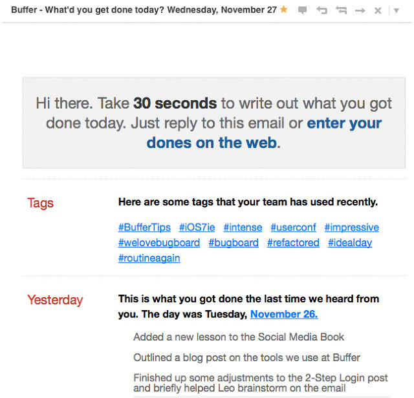Click the chat bubble icon in header

(x=302, y=10)
